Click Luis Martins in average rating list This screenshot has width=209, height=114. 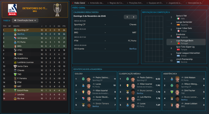tap(146, 97)
